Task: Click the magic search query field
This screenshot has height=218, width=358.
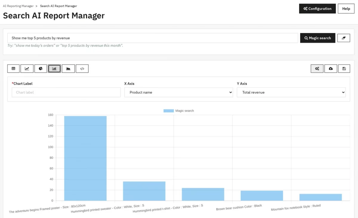Action: click(153, 38)
